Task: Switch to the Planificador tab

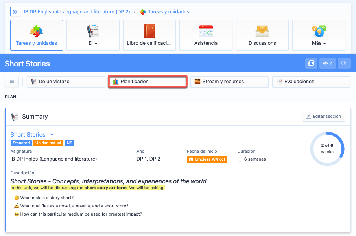Action: [x=148, y=82]
